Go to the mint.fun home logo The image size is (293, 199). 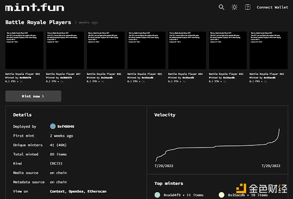(28, 8)
